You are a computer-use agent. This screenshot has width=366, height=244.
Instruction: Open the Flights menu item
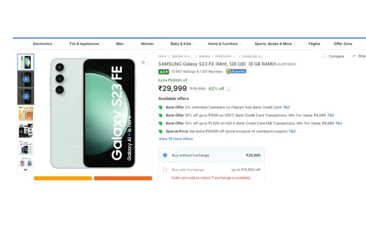[314, 44]
